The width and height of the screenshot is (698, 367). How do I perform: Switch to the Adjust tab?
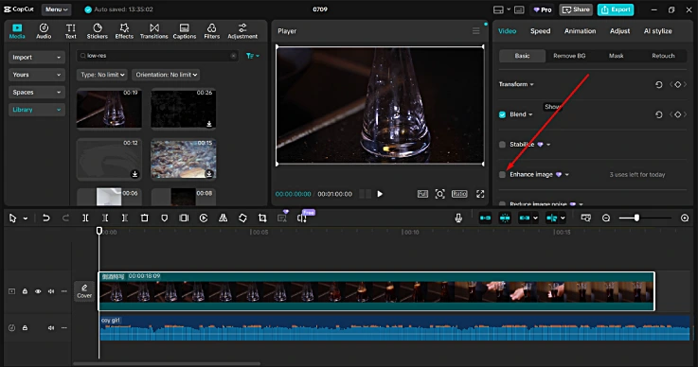pos(619,31)
